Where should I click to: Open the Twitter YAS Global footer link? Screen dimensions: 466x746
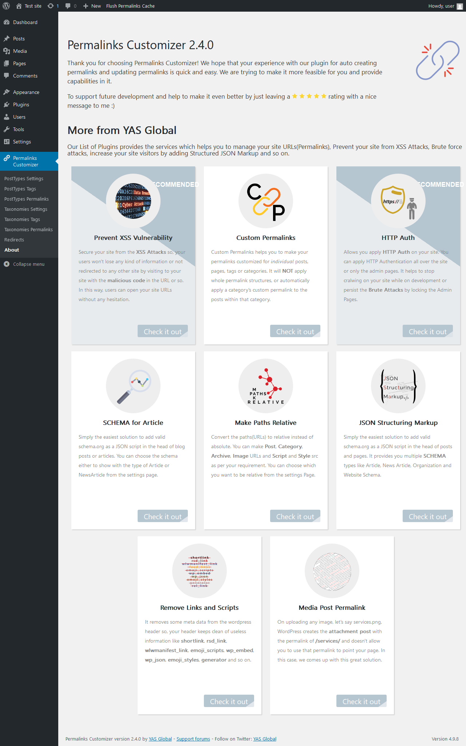(x=265, y=739)
